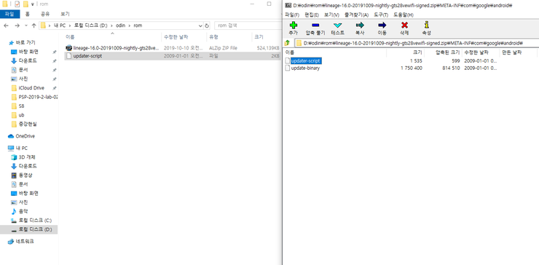Click the 7-Zip Delete (삭제) toolbar icon
This screenshot has height=265, width=539.
[x=404, y=25]
